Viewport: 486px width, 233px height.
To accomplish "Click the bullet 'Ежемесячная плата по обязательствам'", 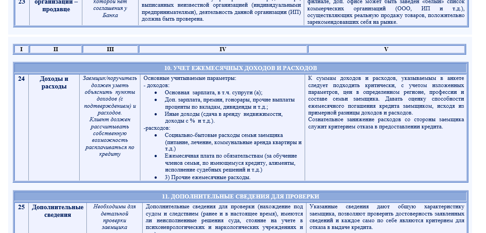I will [x=214, y=156].
